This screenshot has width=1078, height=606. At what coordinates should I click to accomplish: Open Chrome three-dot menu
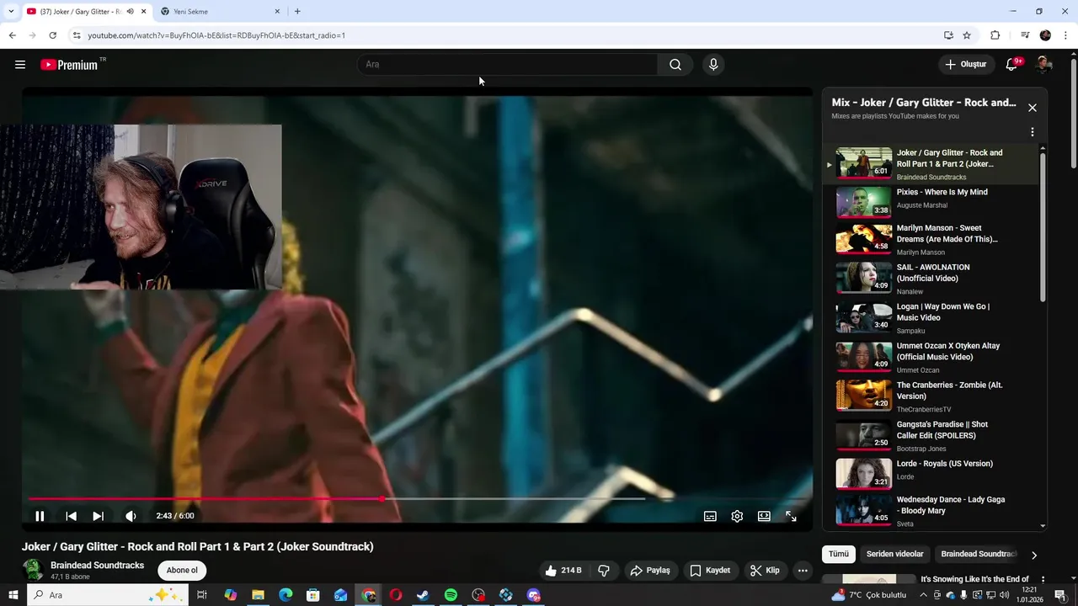click(1066, 35)
